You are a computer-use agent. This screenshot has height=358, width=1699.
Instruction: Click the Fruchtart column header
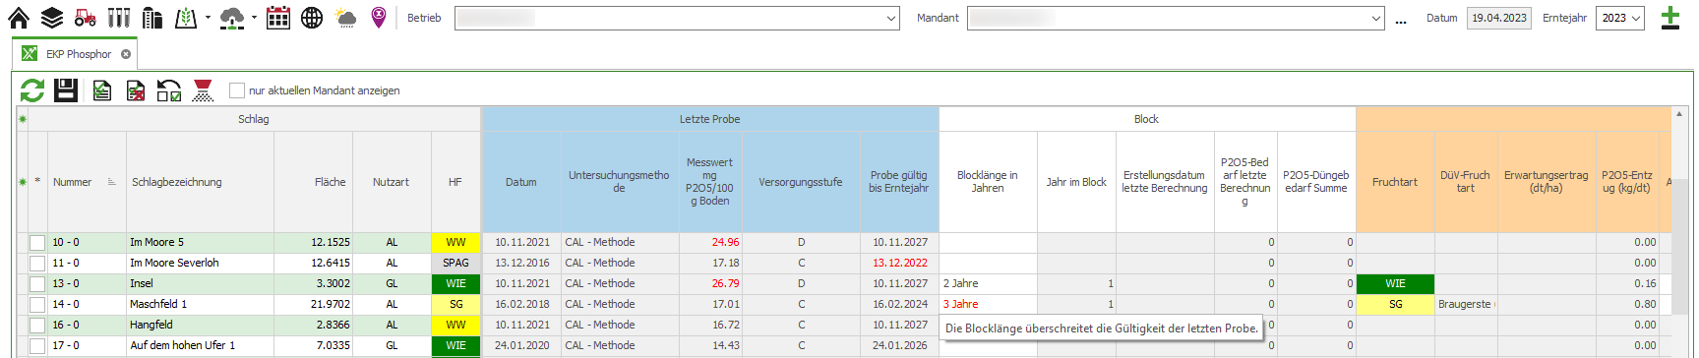[1395, 182]
